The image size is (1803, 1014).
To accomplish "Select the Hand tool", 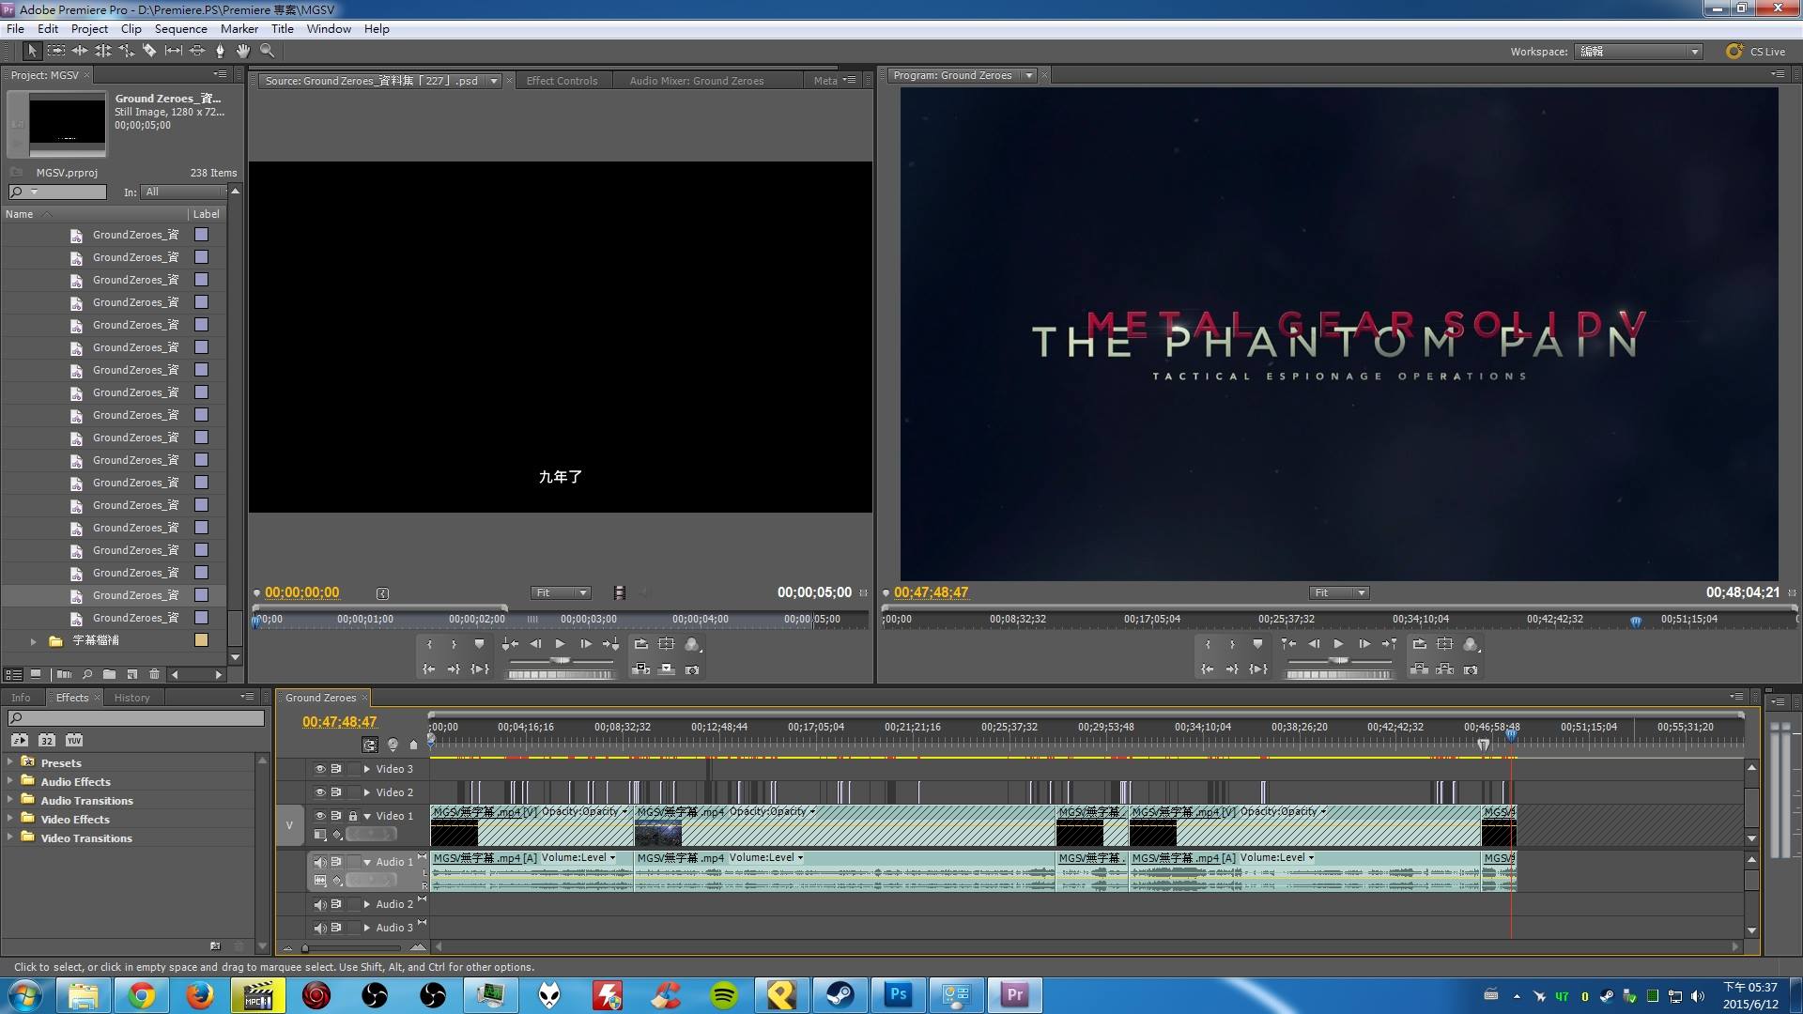I will tap(243, 51).
